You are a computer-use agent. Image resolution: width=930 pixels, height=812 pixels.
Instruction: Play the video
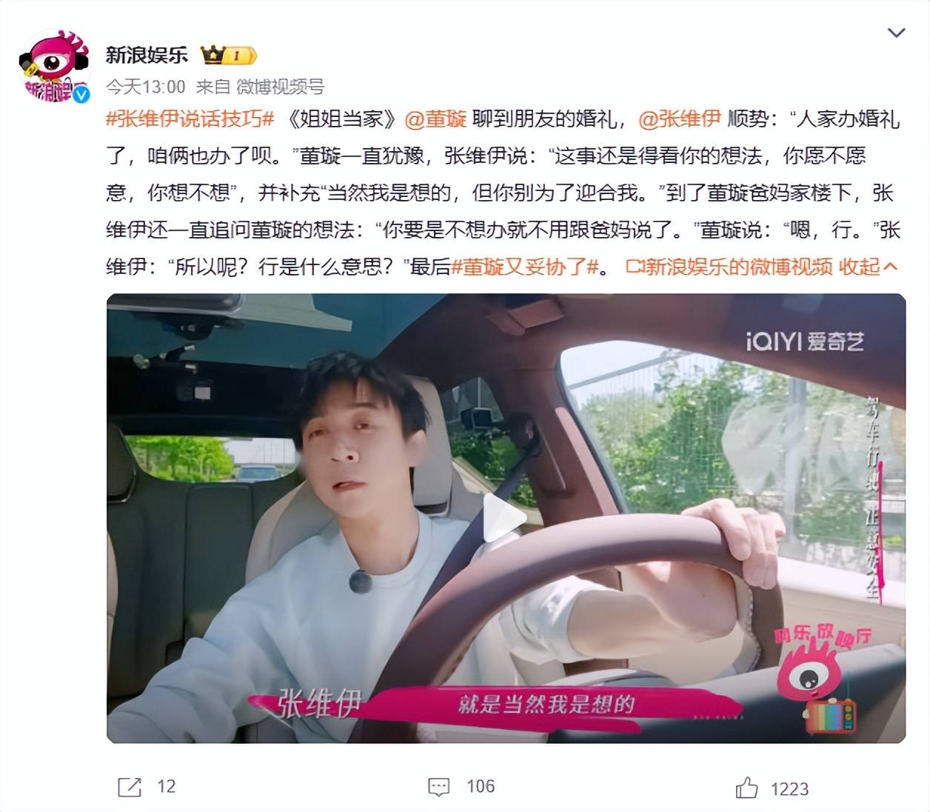pos(506,518)
